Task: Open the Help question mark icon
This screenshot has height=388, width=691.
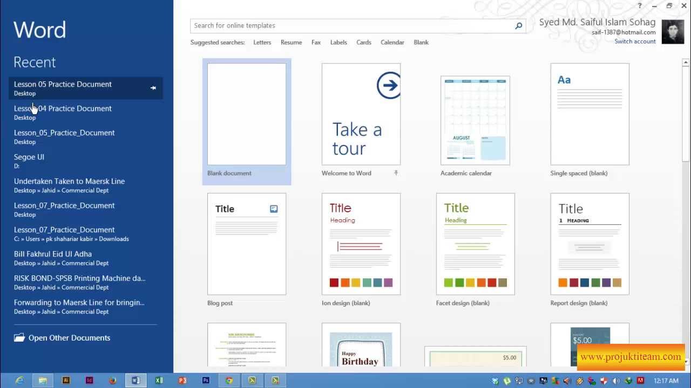Action: (639, 5)
